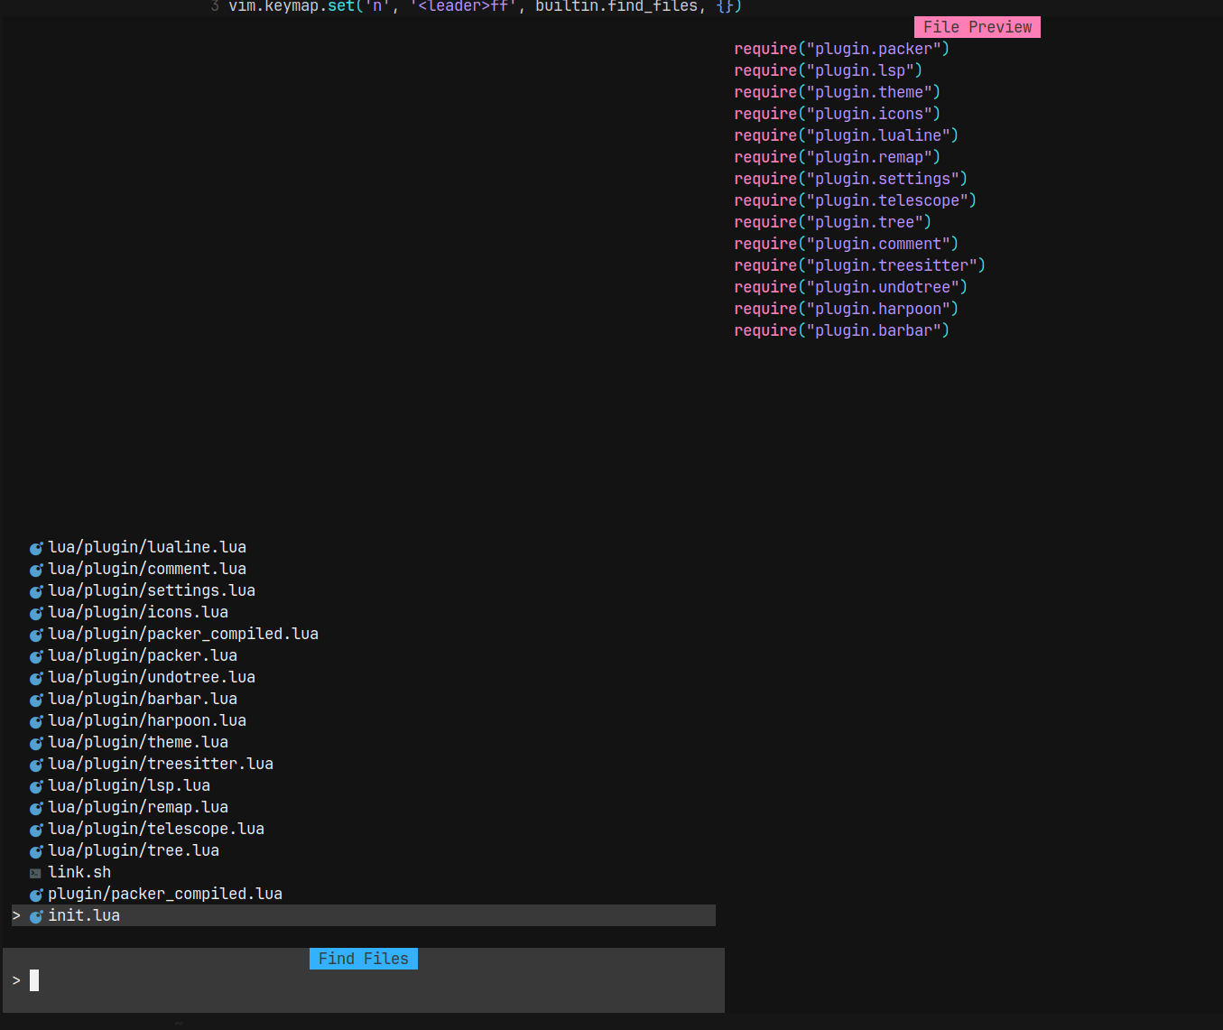Click the require("plugin.packer") preview line
1223x1030 pixels.
(x=841, y=48)
